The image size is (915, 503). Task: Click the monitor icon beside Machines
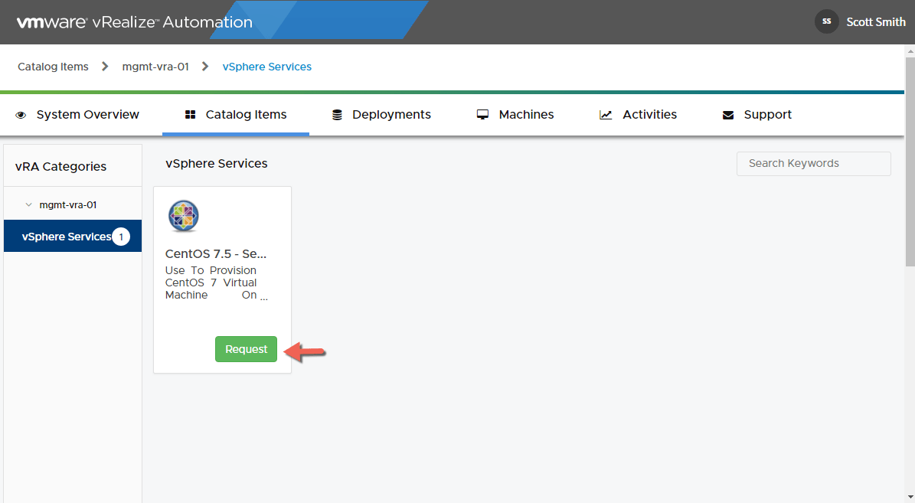[x=482, y=115]
